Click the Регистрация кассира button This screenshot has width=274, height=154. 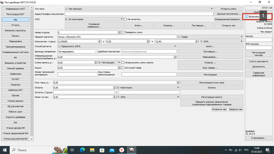pos(259,54)
